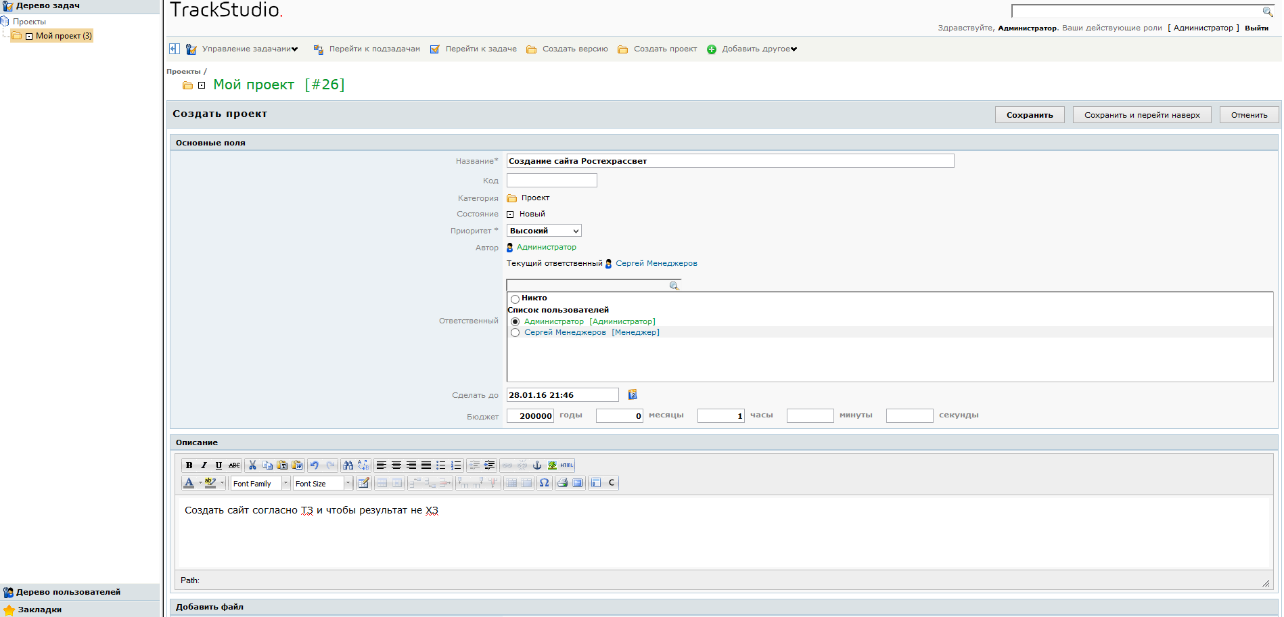Edit the HTML source of the description

567,465
